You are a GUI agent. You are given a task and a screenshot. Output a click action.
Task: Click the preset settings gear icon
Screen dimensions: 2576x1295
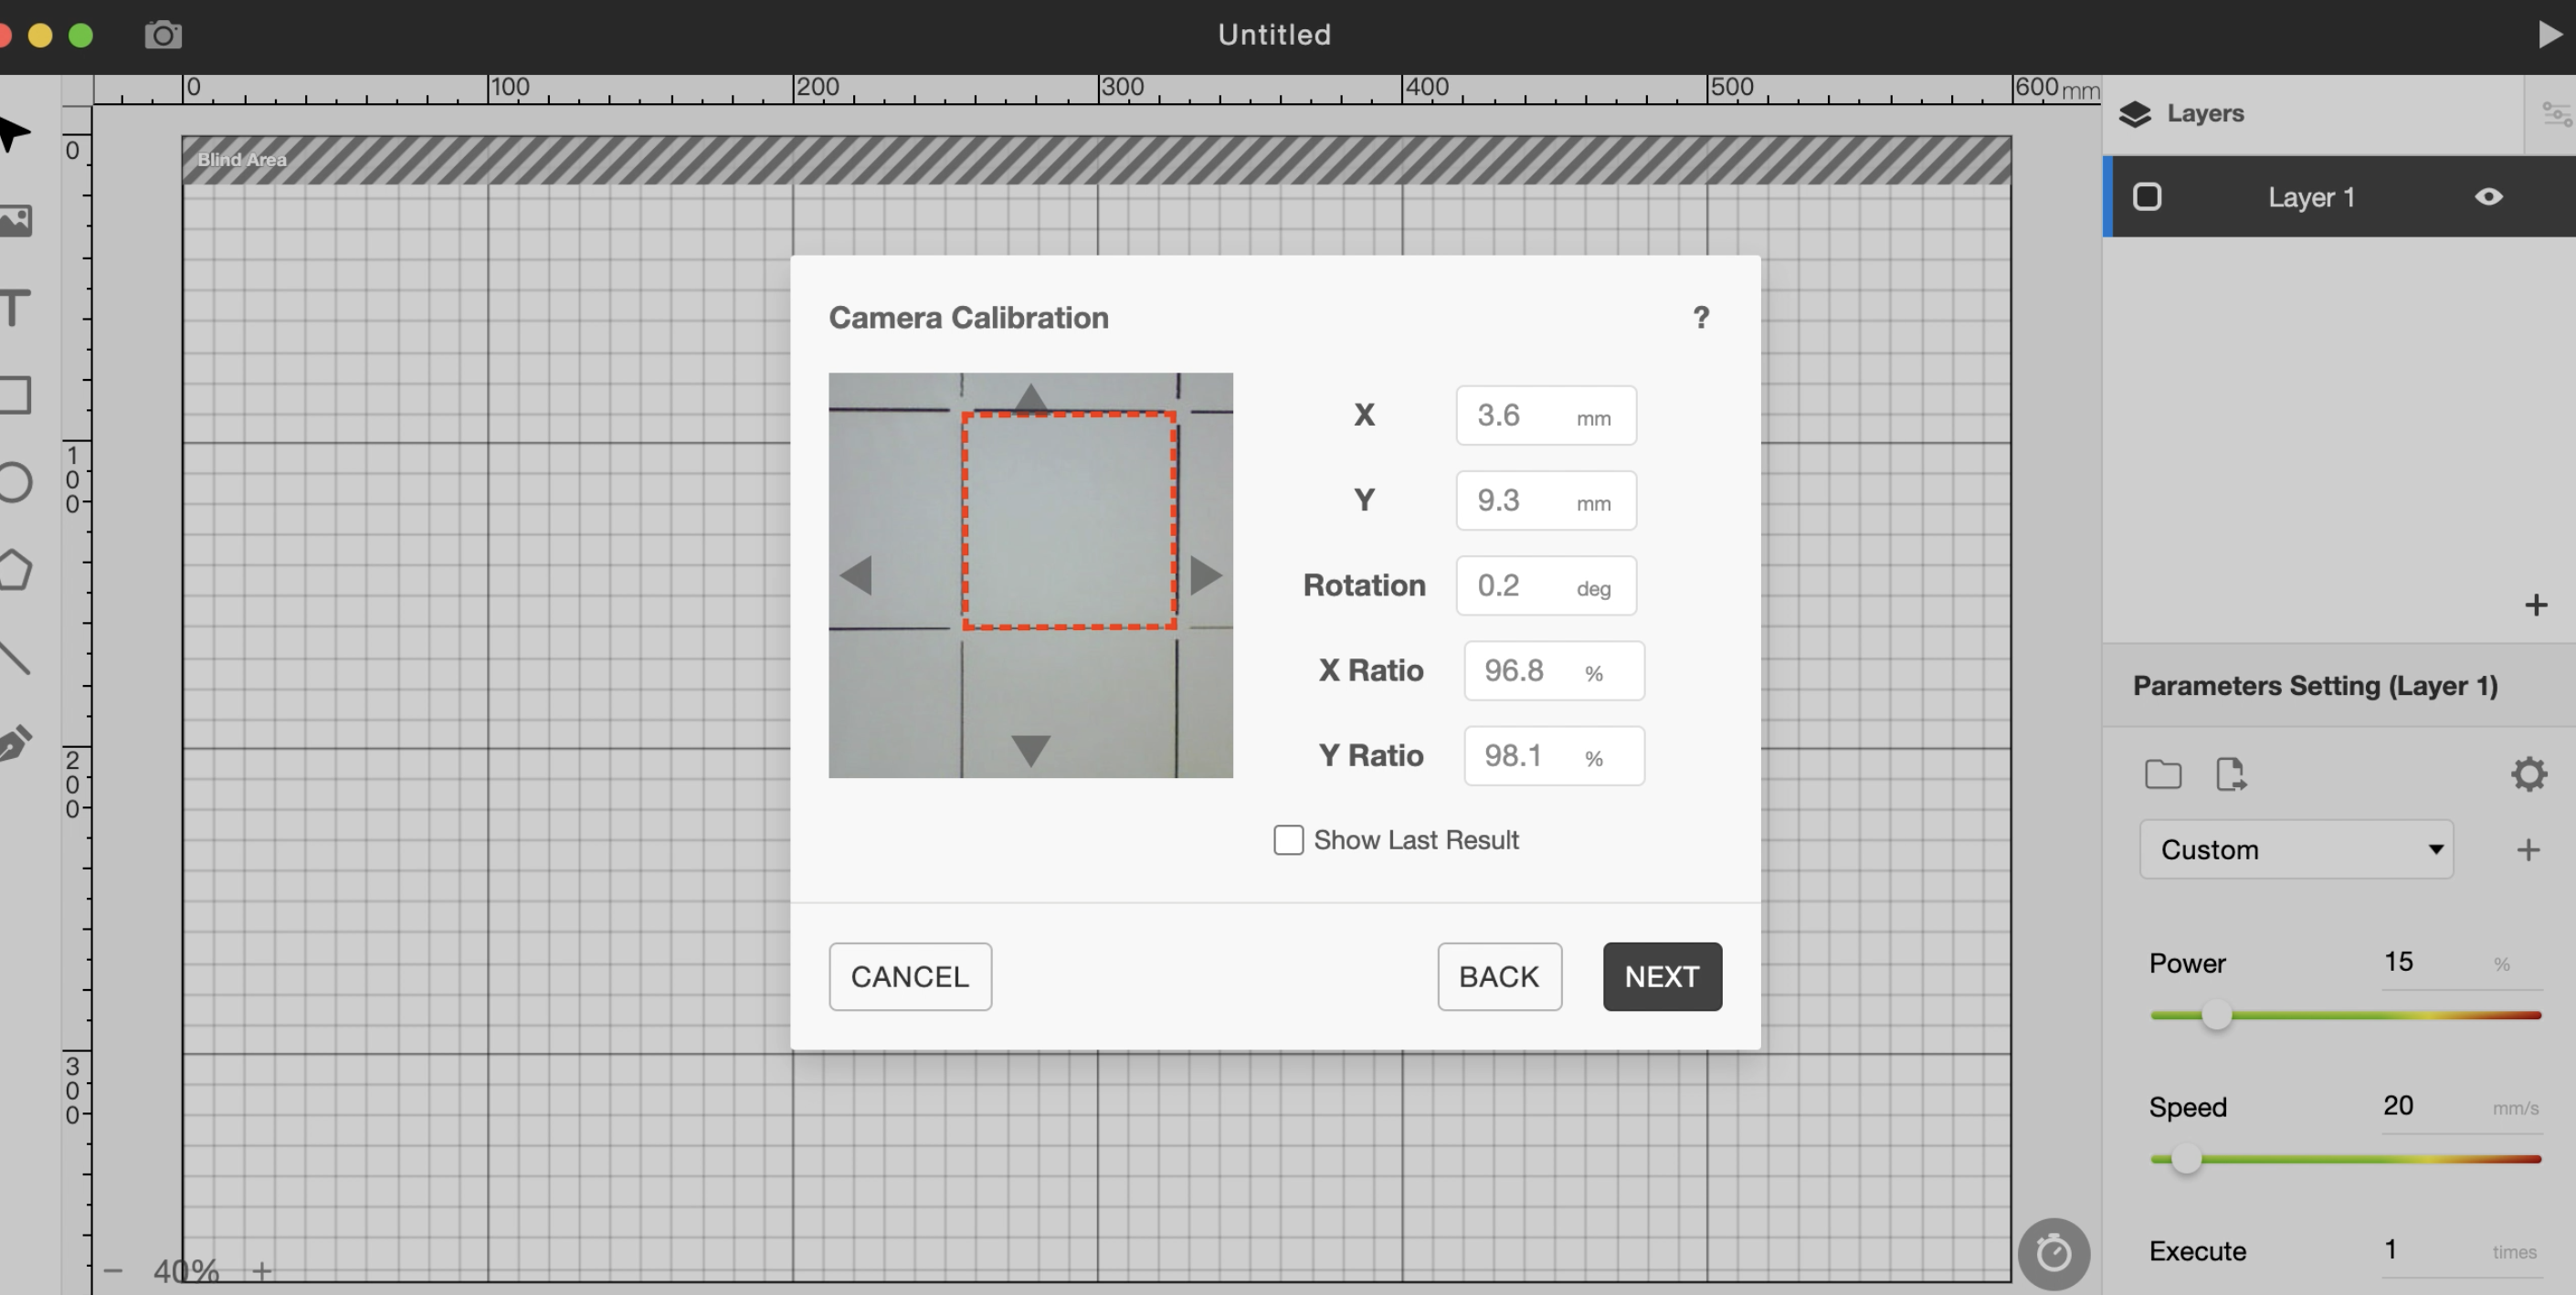click(2528, 774)
